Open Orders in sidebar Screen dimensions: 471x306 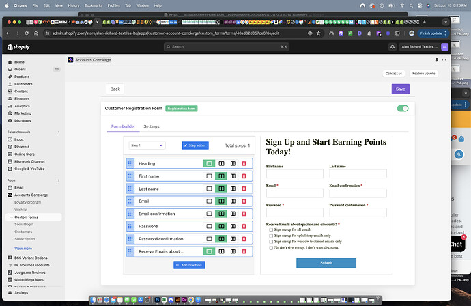click(x=20, y=69)
